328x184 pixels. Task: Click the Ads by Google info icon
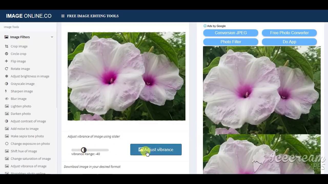point(205,26)
